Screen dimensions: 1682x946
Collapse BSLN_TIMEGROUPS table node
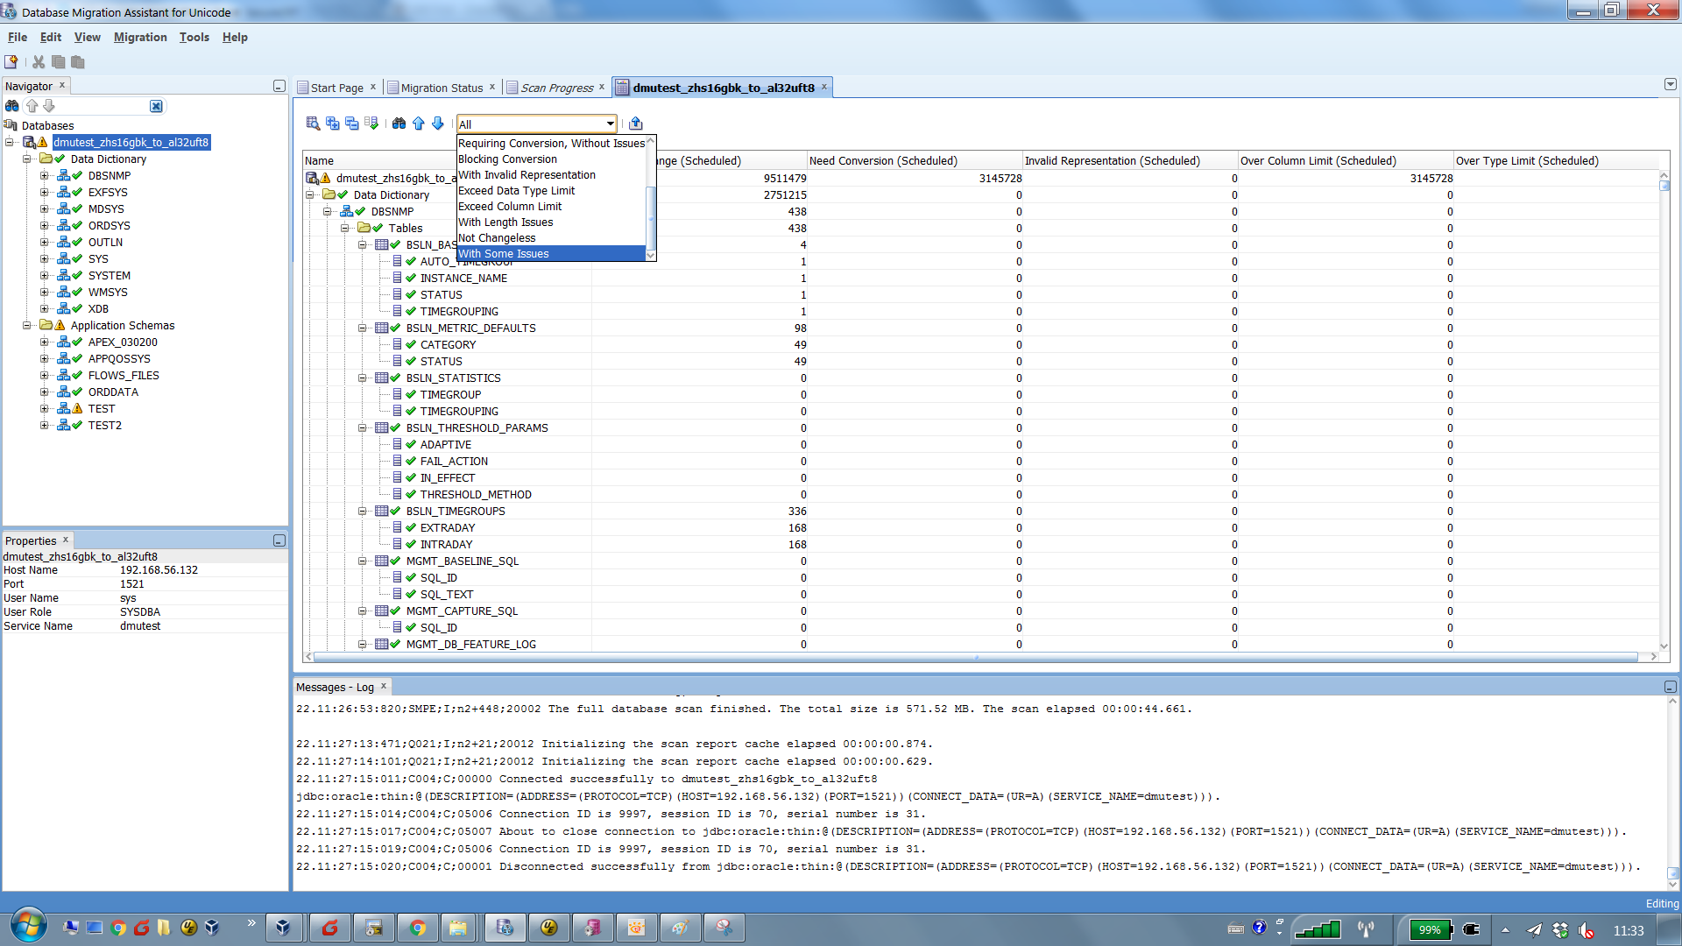(363, 512)
